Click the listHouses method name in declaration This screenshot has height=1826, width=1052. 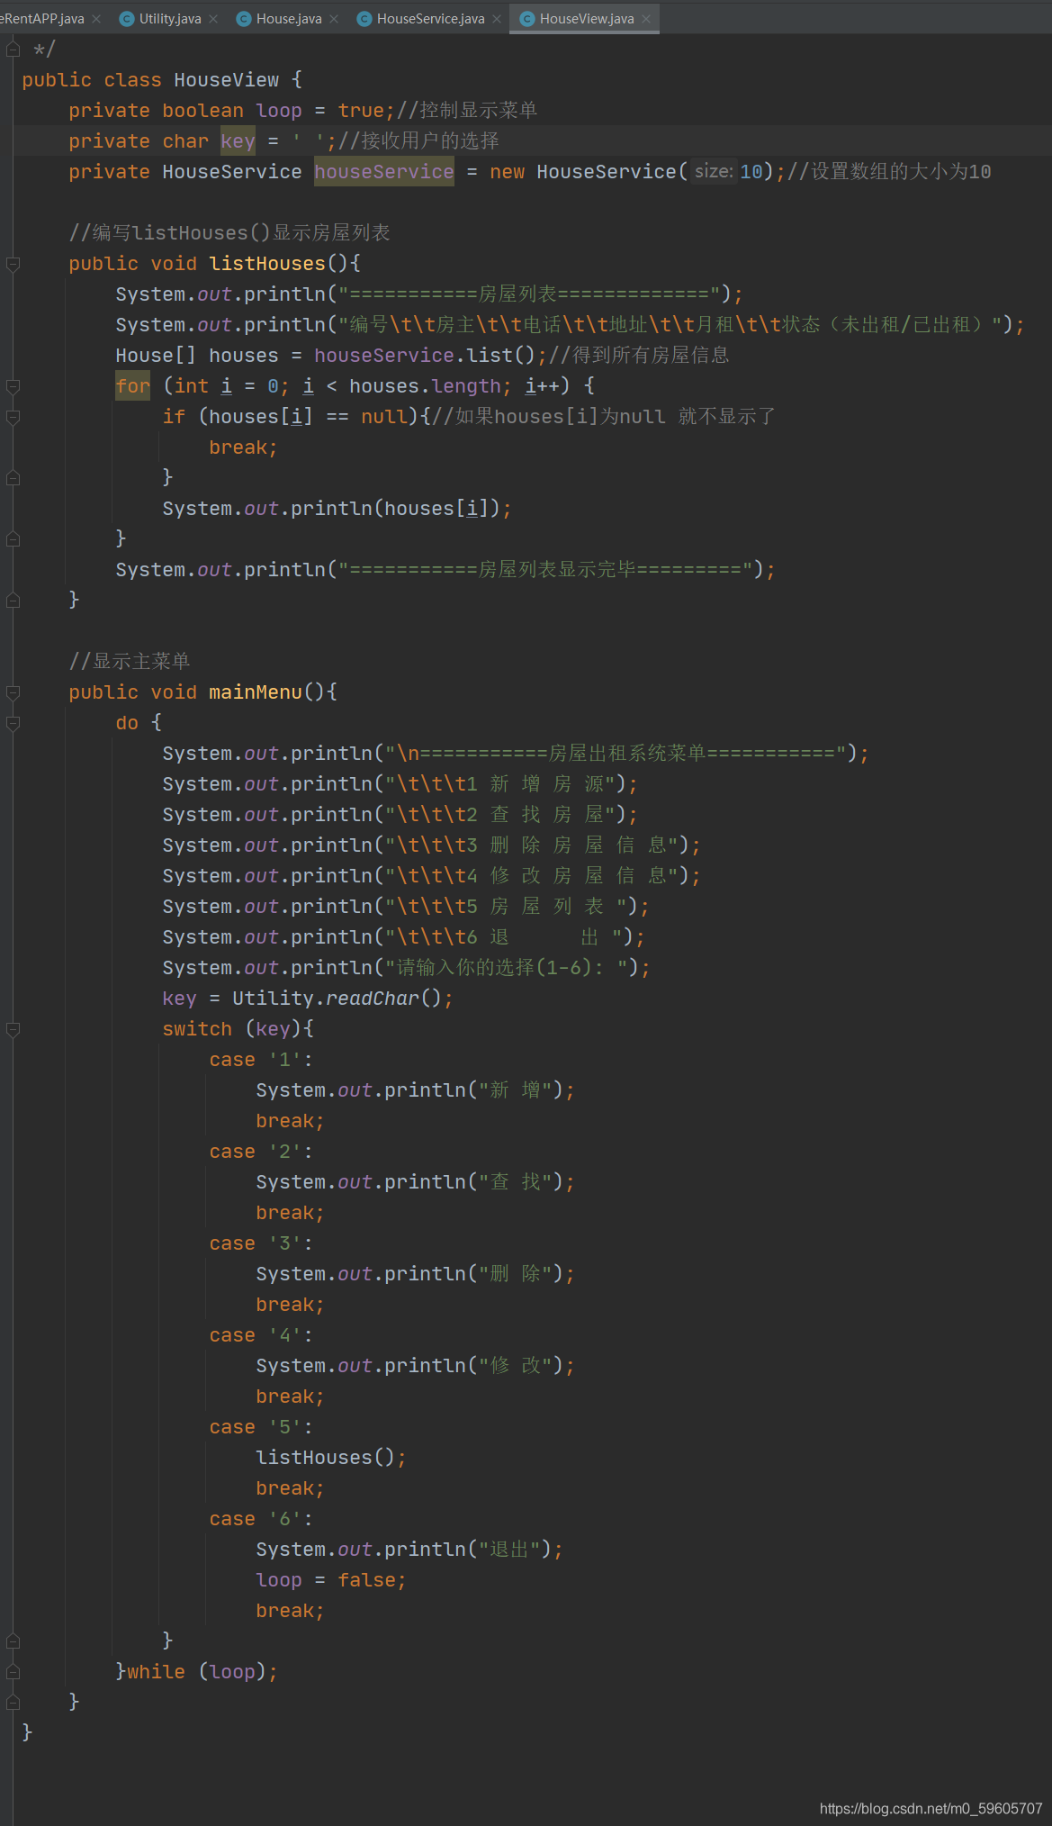point(267,263)
